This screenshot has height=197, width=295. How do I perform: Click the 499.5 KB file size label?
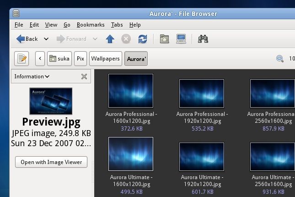[132, 192]
